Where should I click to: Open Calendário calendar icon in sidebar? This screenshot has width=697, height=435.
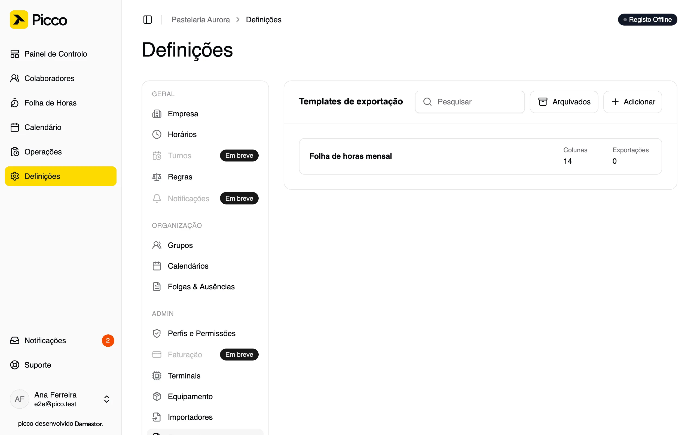[15, 127]
